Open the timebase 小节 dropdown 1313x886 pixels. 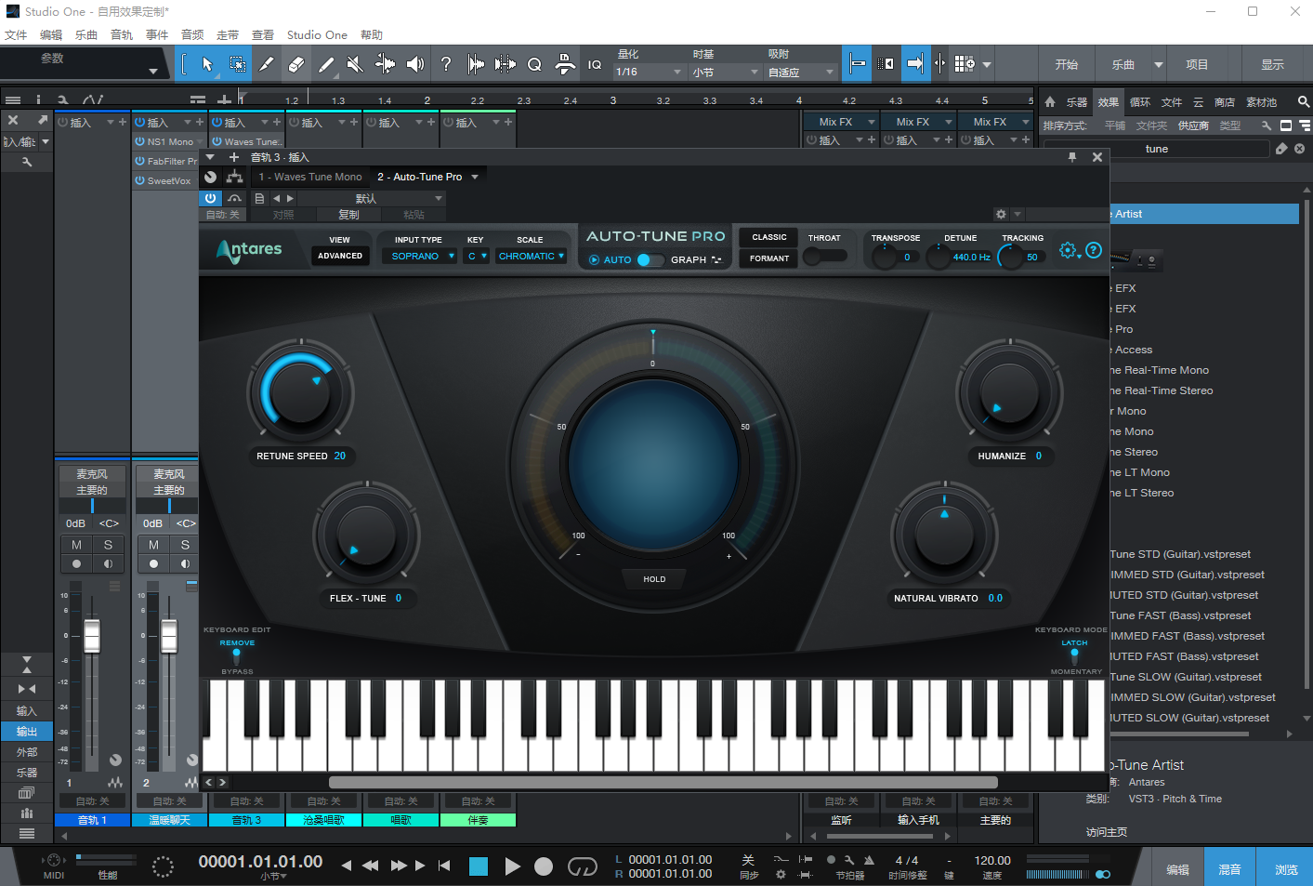tap(725, 72)
